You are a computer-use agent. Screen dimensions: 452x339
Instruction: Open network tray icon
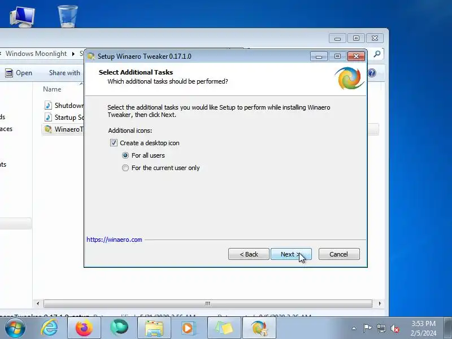381,328
